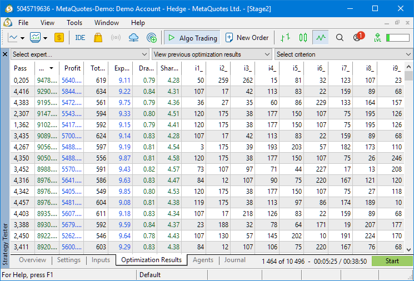The height and width of the screenshot is (281, 414).
Task: Open the IDE MetaEditor icon
Action: click(x=80, y=38)
